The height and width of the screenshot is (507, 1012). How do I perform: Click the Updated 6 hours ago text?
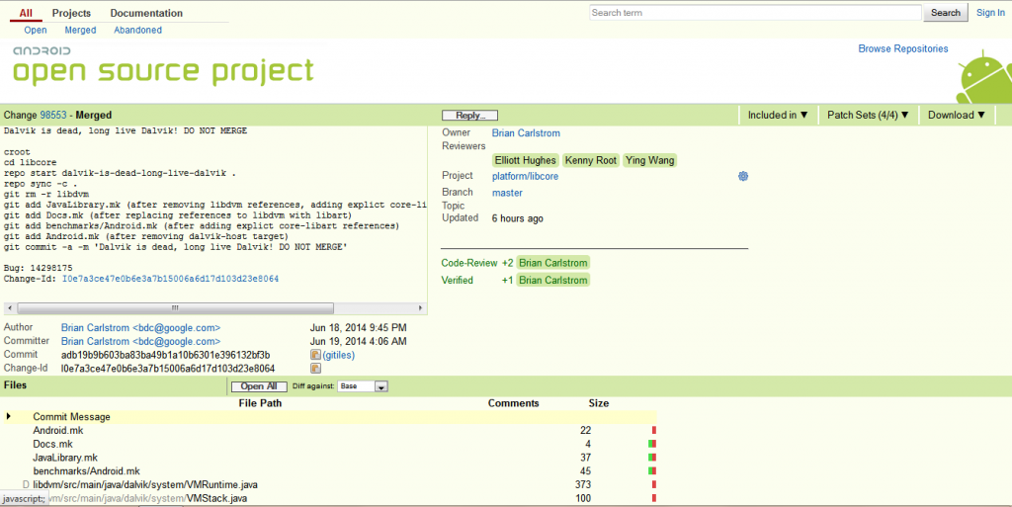click(518, 218)
